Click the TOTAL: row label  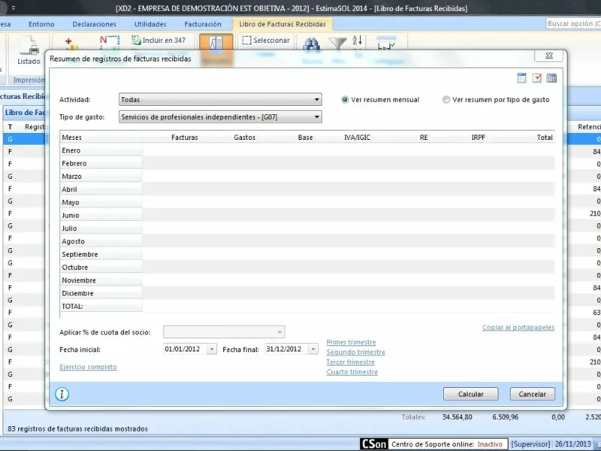(x=72, y=307)
